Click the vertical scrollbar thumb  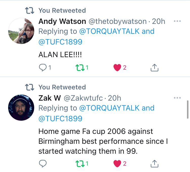click(x=187, y=108)
